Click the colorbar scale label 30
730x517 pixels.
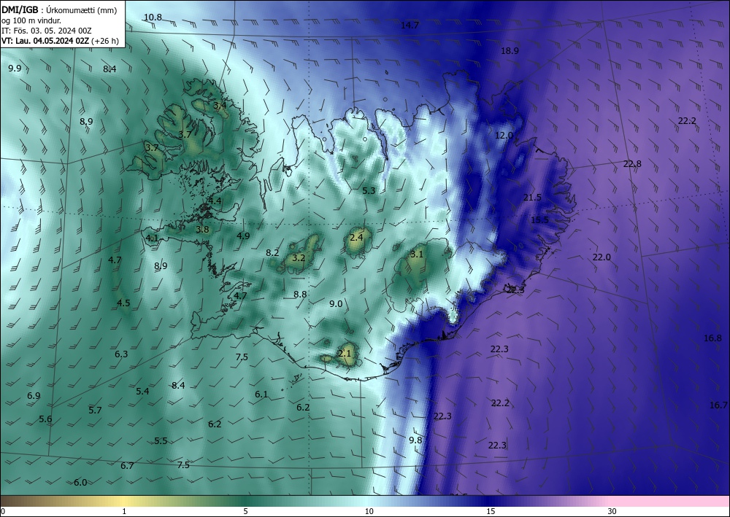point(612,512)
